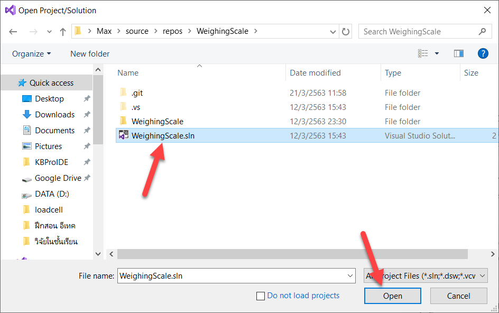This screenshot has width=499, height=313.
Task: Click file list scroll right arrow
Action: [x=493, y=254]
